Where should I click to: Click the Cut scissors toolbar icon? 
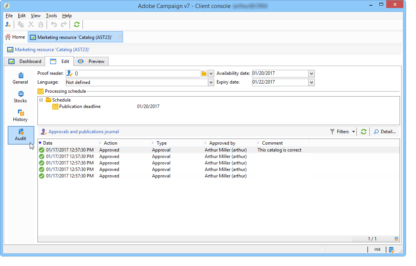pyautogui.click(x=31, y=25)
